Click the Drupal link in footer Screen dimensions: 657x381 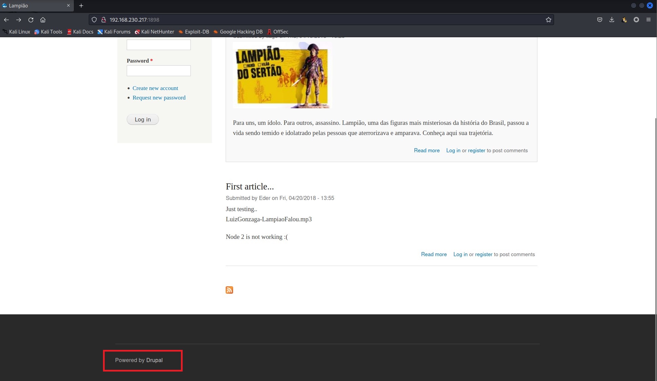[x=155, y=360]
